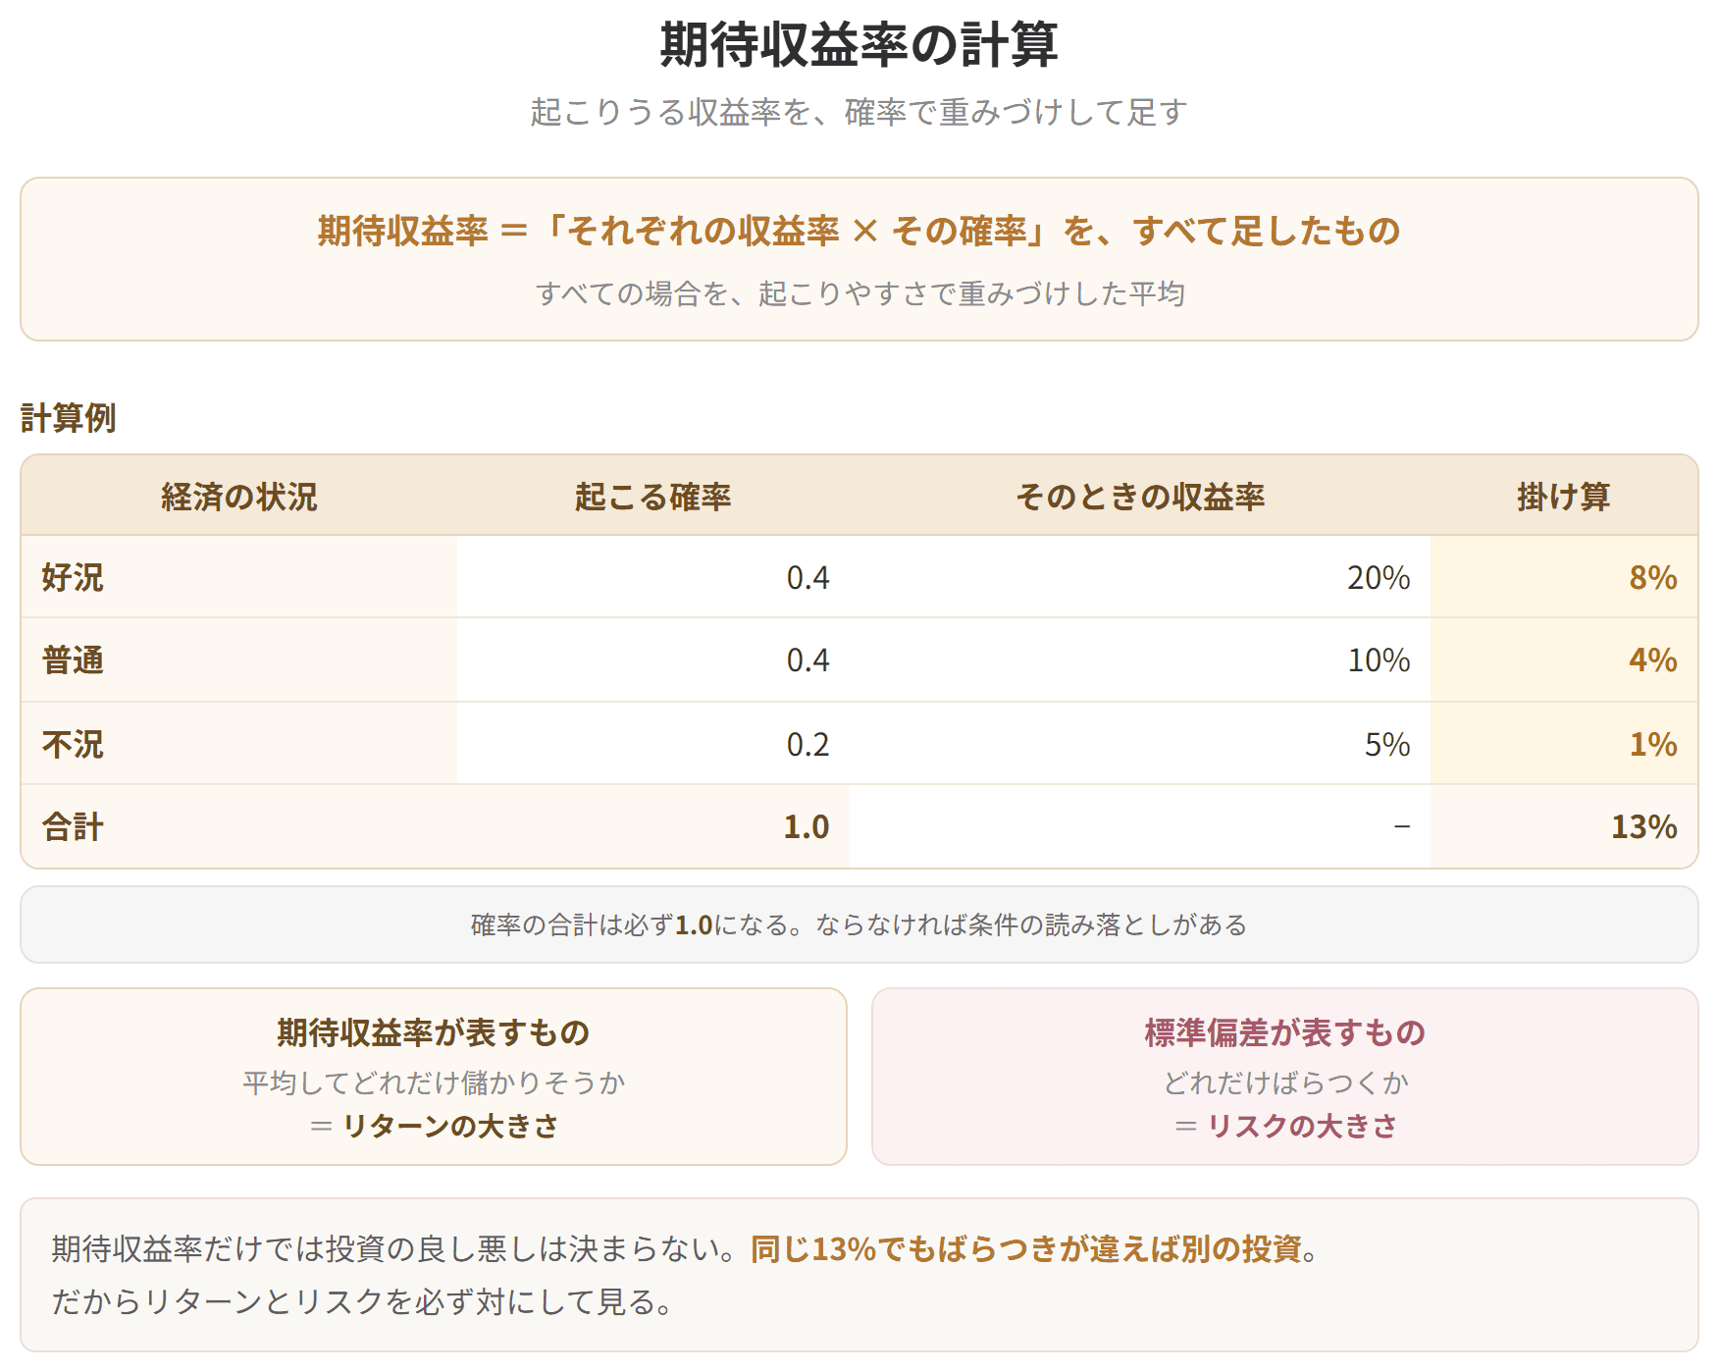Click the 4% product cell
This screenshot has height=1372, width=1719.
[1653, 660]
